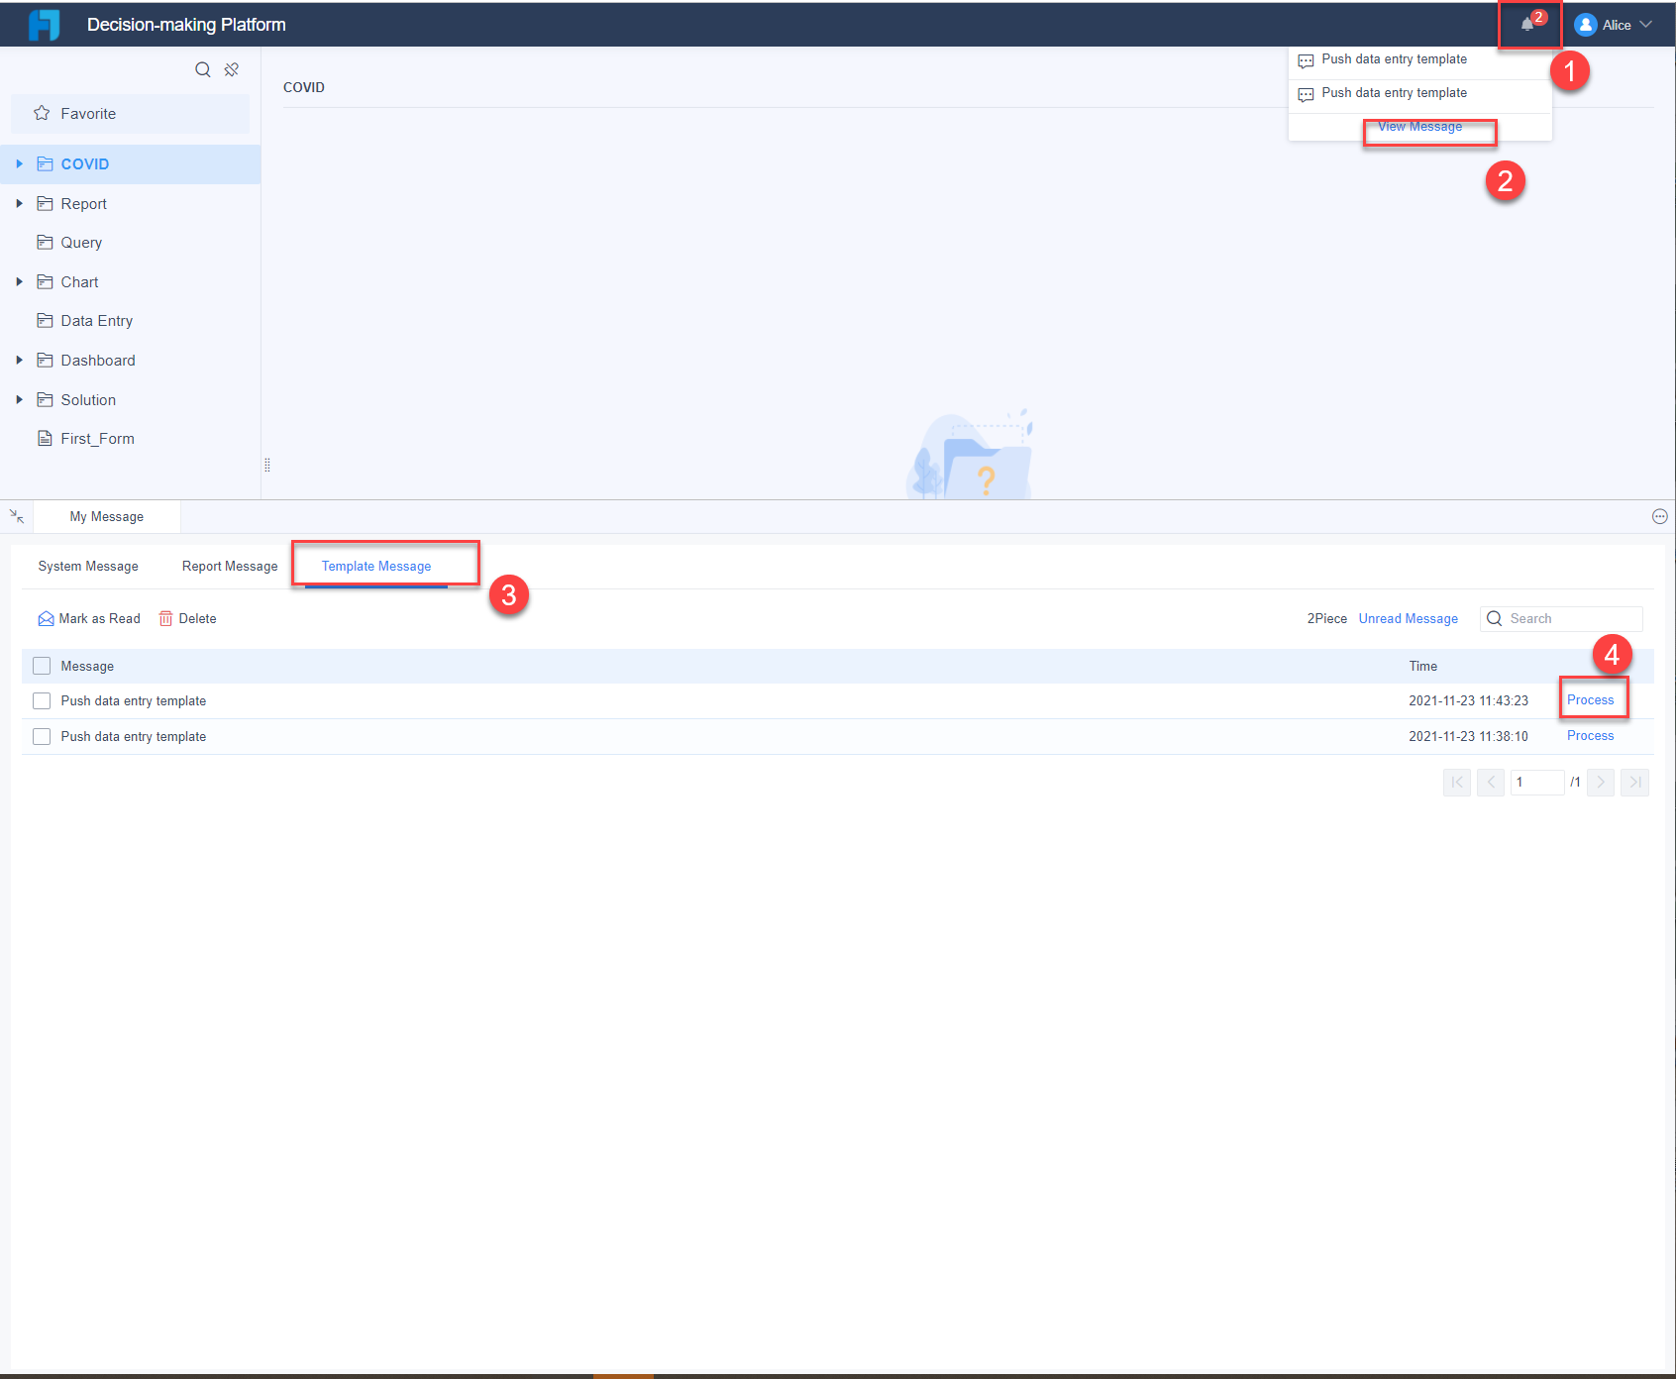Process the 11:43:23 message
Screen dimensions: 1676x1379
(x=1591, y=700)
